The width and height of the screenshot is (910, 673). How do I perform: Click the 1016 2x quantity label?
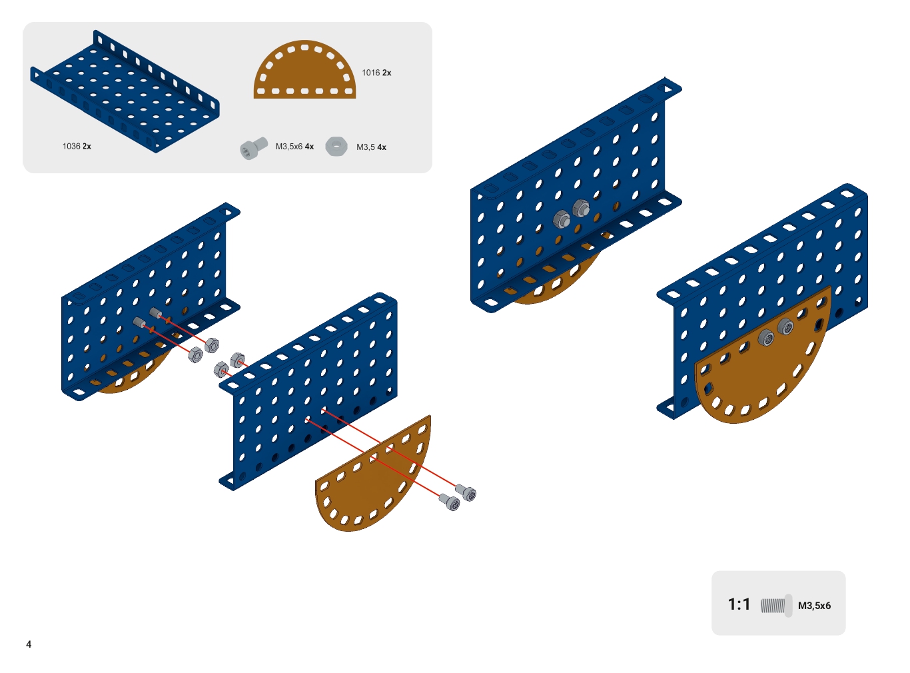(x=376, y=73)
